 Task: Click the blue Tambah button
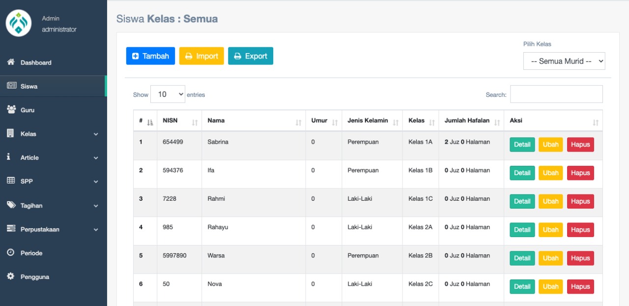(150, 56)
